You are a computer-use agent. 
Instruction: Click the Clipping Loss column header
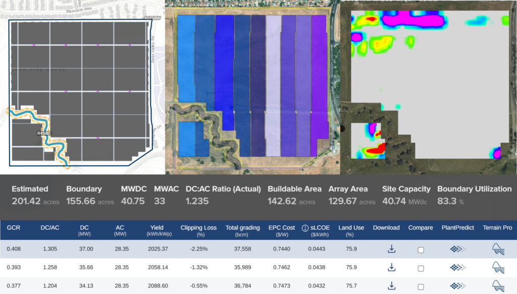click(198, 230)
